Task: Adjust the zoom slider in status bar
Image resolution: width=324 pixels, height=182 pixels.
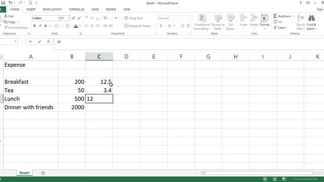Action: pyautogui.click(x=305, y=179)
